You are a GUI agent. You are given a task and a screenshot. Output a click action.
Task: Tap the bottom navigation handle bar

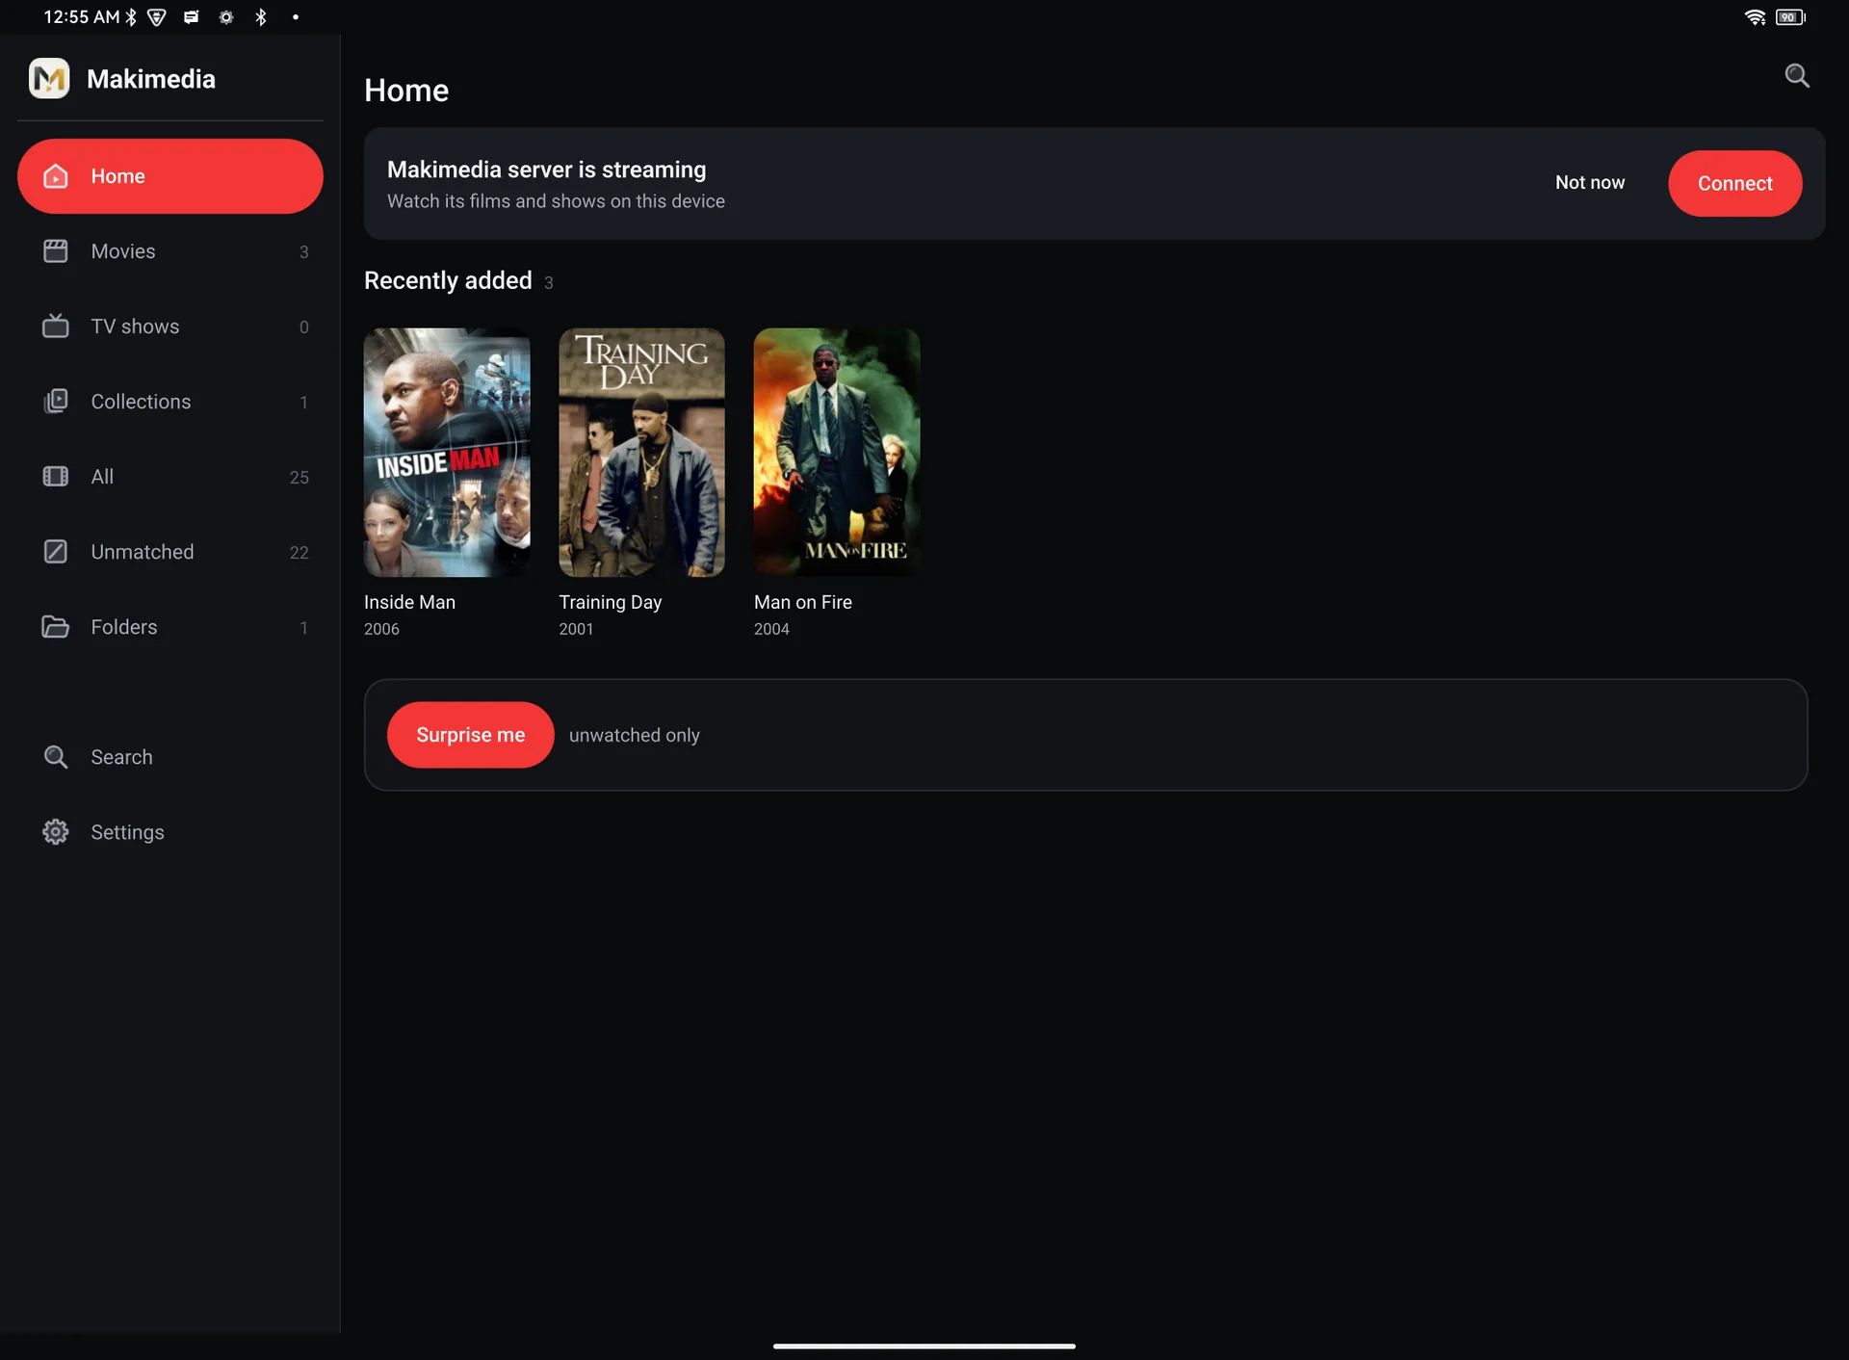924,1346
